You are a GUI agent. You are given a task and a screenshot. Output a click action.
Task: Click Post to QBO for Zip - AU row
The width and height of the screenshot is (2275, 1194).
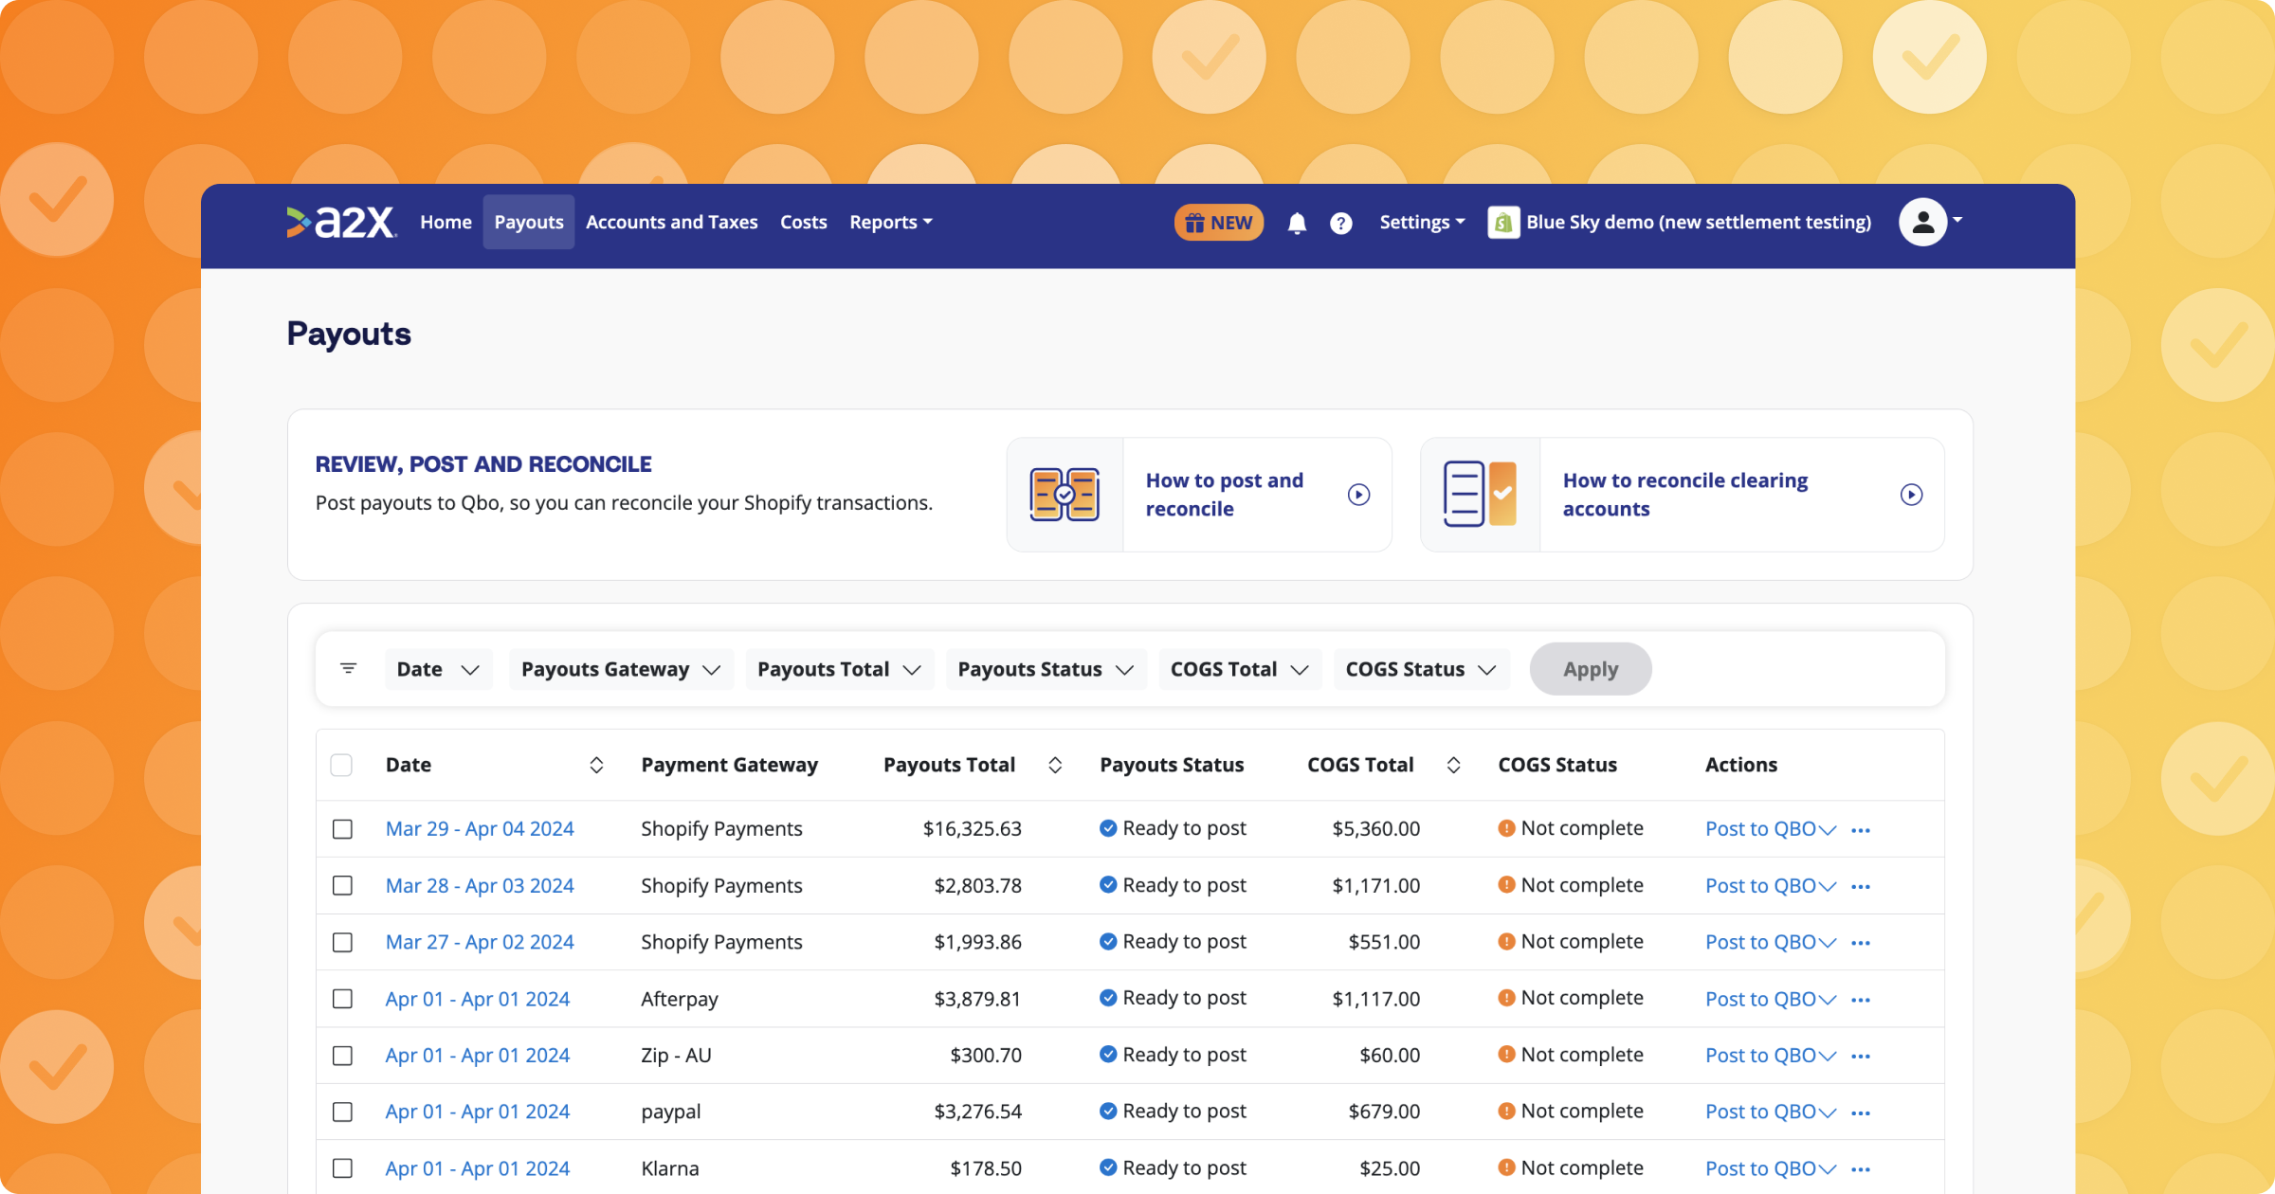pyautogui.click(x=1760, y=1055)
